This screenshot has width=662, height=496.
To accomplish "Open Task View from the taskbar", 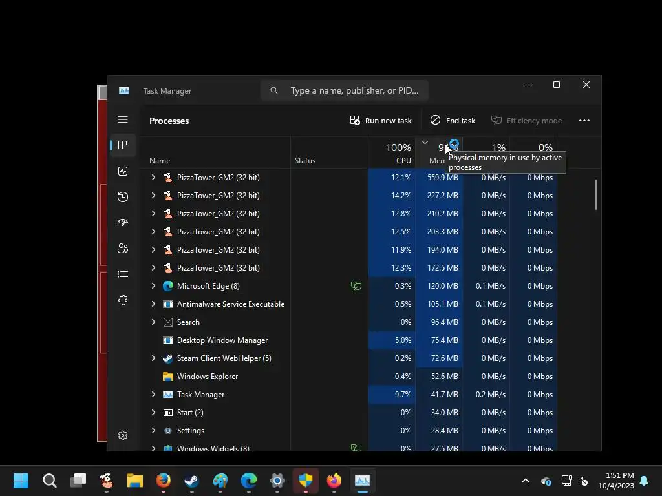I will pos(78,480).
